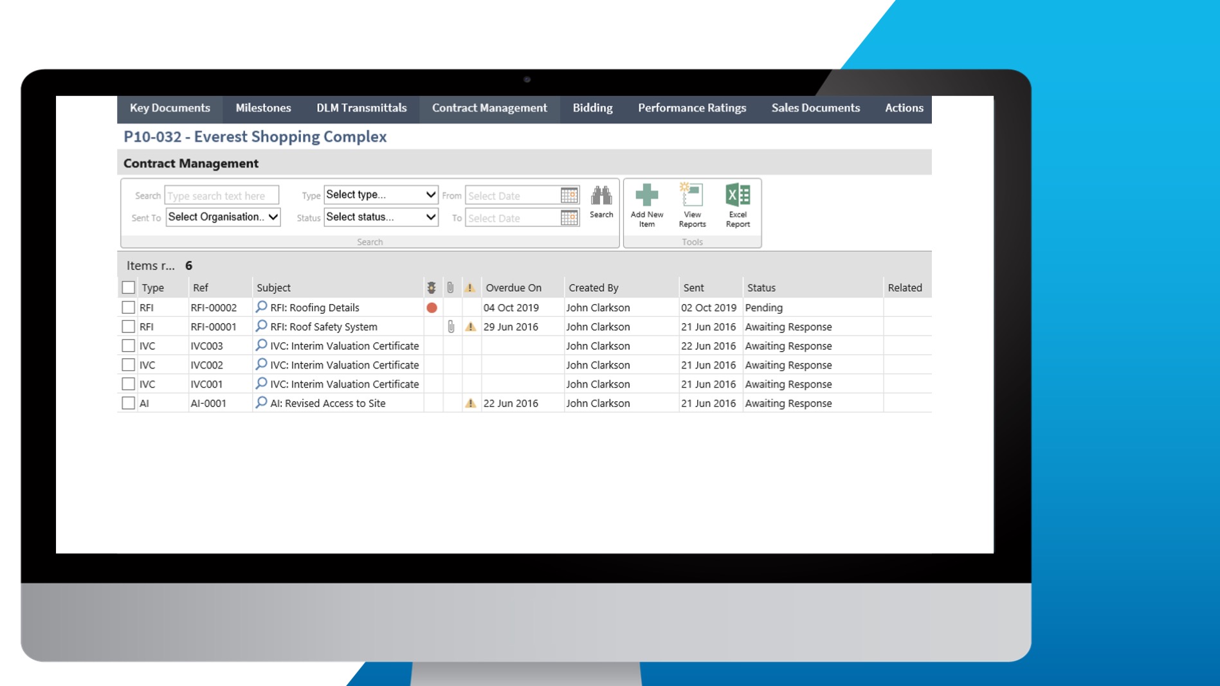Viewport: 1220px width, 686px height.
Task: Click the traffic light column header icon
Action: pos(432,287)
